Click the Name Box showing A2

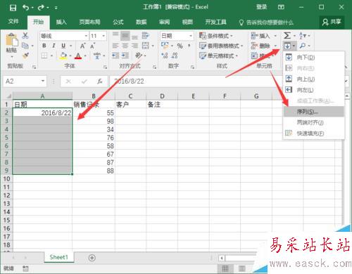[25, 81]
